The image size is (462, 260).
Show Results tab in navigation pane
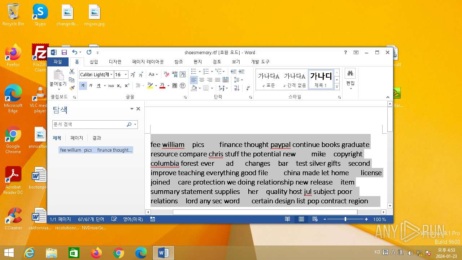(97, 138)
